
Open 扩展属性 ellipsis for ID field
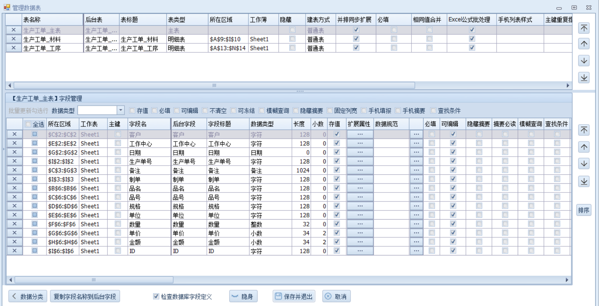pyautogui.click(x=360, y=251)
